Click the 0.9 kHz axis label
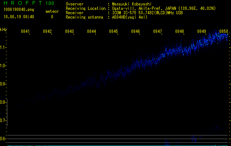Viewport: 231px width, 146px height. (x=3, y=84)
